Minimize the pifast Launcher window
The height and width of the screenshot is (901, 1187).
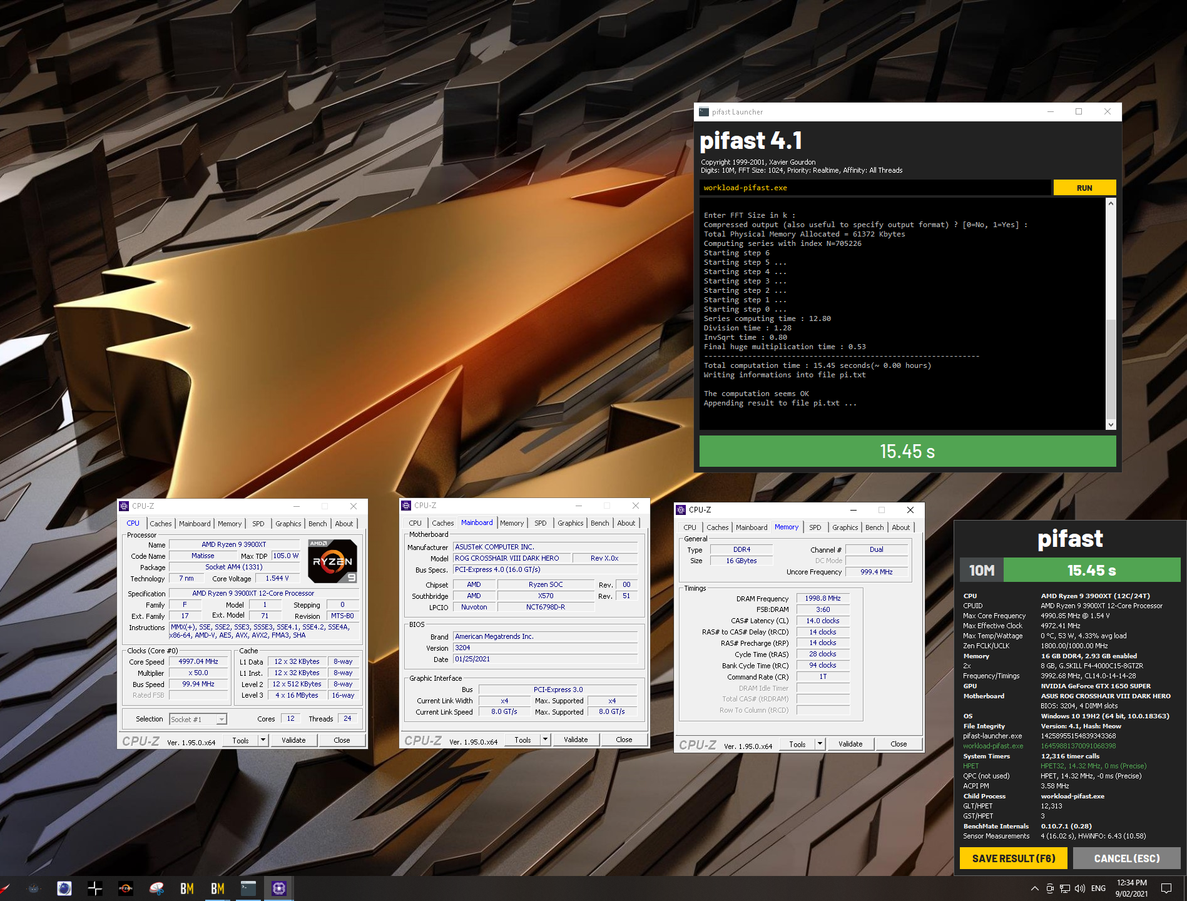(1051, 112)
